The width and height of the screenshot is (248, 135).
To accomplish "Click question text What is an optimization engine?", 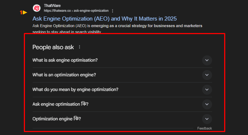I will [64, 75].
